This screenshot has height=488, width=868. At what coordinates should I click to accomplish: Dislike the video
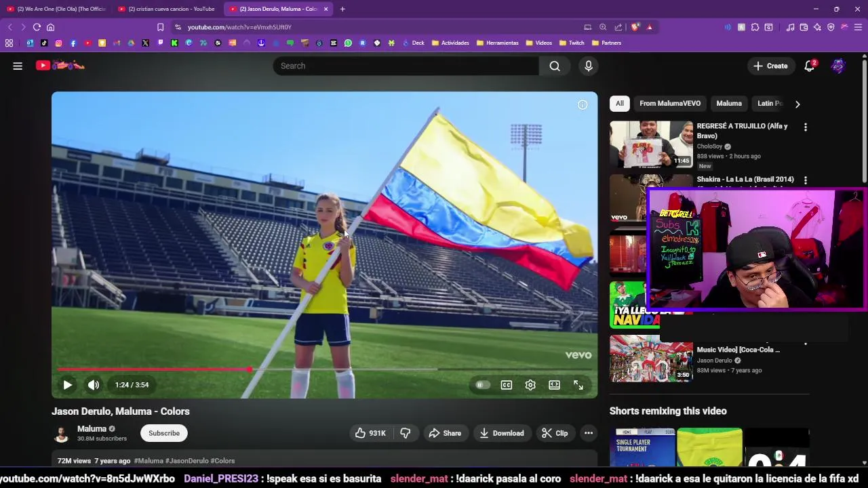pyautogui.click(x=406, y=433)
